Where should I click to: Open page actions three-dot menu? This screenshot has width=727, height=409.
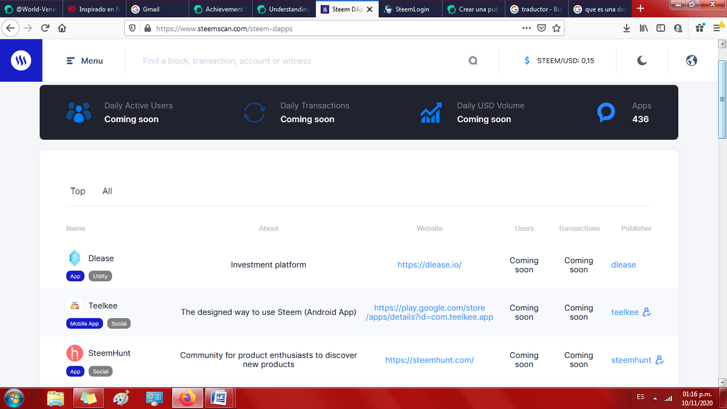click(x=527, y=28)
